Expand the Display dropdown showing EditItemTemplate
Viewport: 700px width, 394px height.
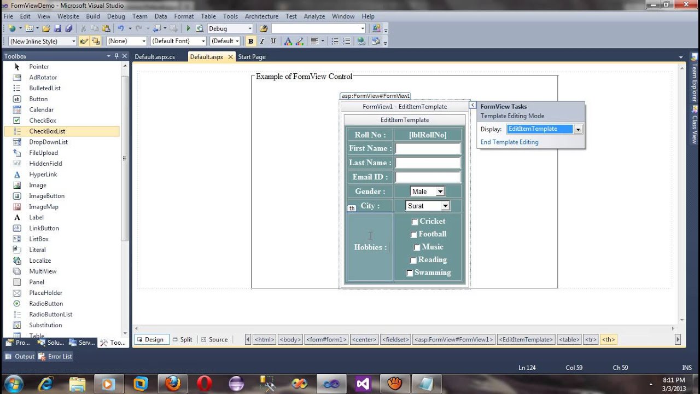point(577,129)
